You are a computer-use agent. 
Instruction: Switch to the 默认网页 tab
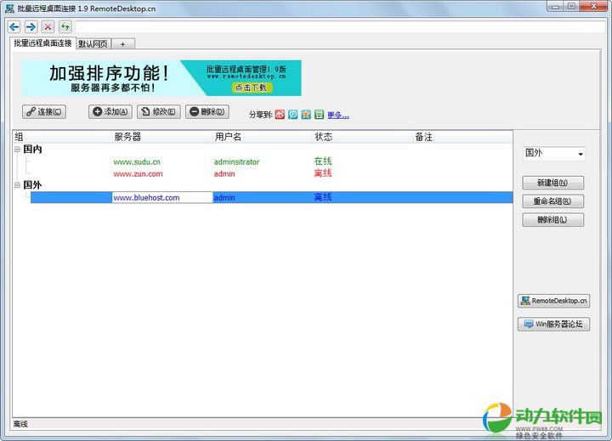point(93,43)
